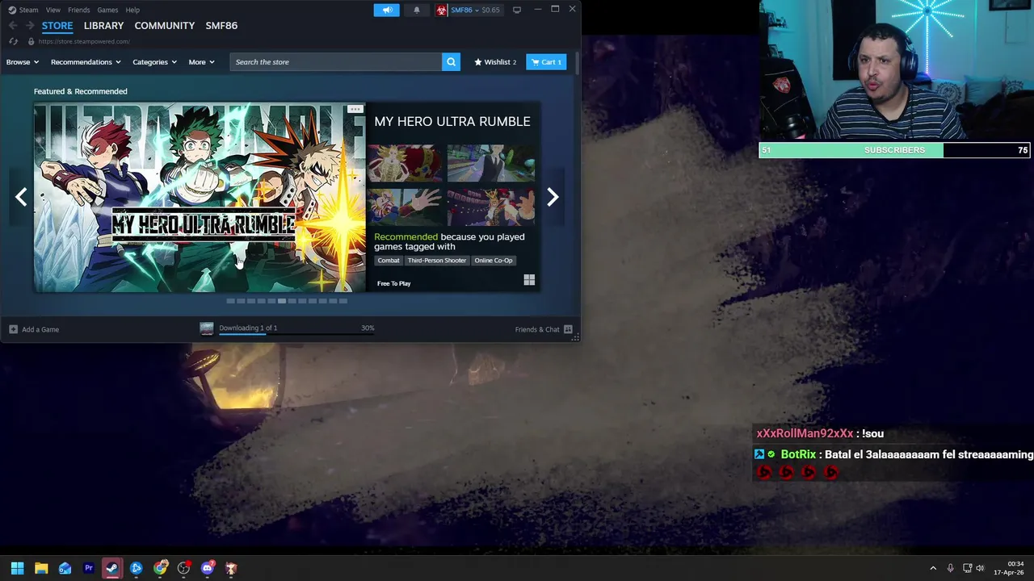Image resolution: width=1034 pixels, height=581 pixels.
Task: Open the View menu
Action: 53,10
